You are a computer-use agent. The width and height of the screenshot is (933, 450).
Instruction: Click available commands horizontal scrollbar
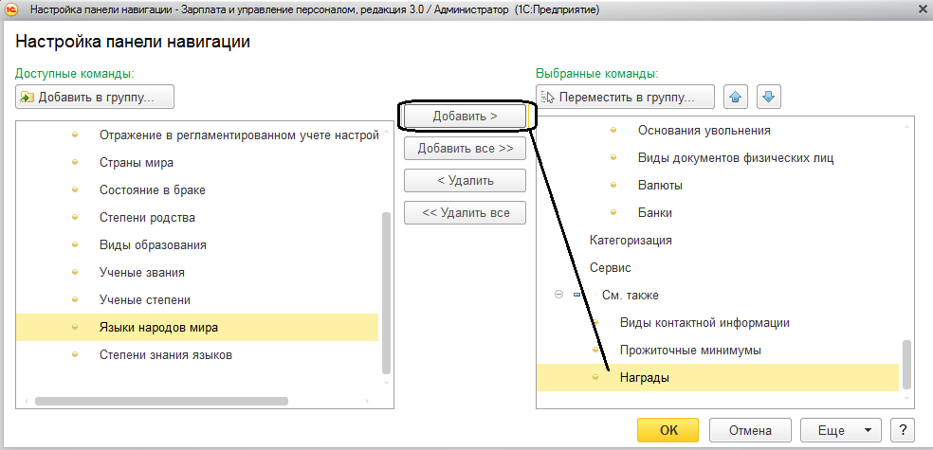pyautogui.click(x=161, y=402)
